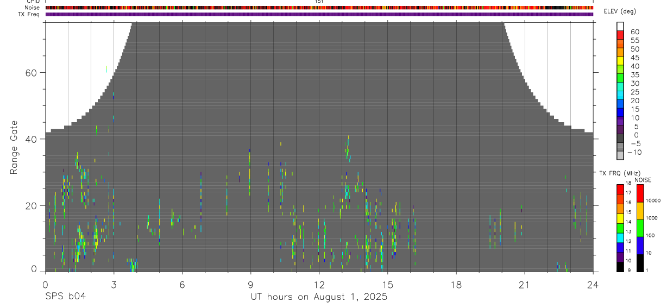Pick orange ELEV swatch between 45 and 50
Viewport: 667px width, 308px height.
pyautogui.click(x=620, y=52)
